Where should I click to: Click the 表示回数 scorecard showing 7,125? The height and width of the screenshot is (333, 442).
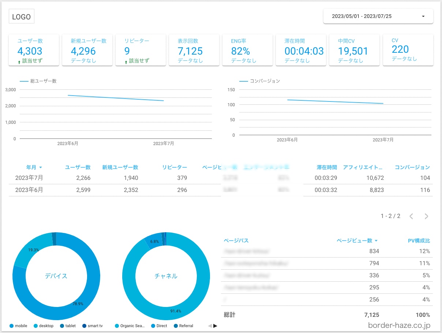[194, 50]
